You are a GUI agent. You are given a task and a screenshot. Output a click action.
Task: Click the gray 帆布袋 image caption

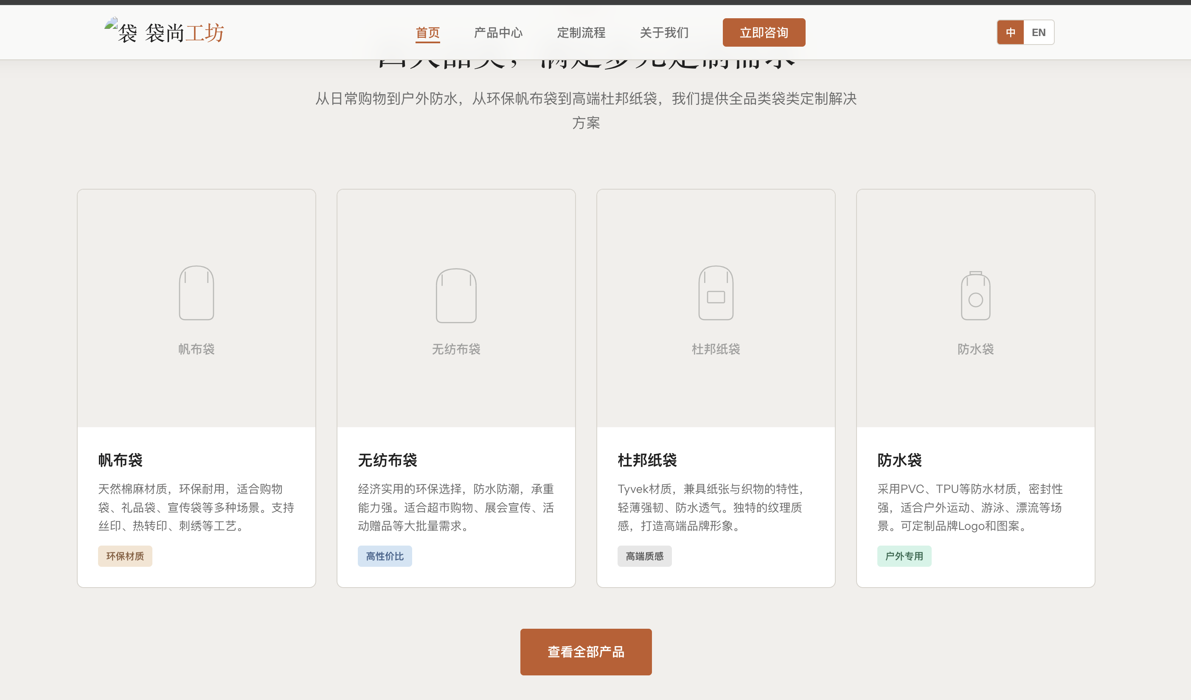click(196, 349)
